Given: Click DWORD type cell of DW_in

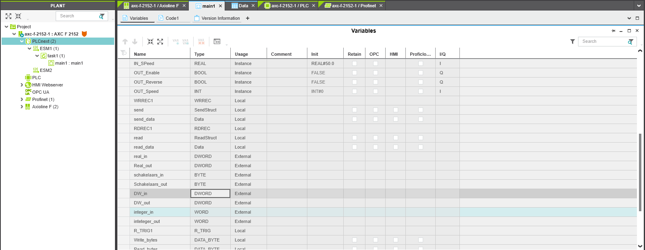Looking at the screenshot, I should 210,193.
